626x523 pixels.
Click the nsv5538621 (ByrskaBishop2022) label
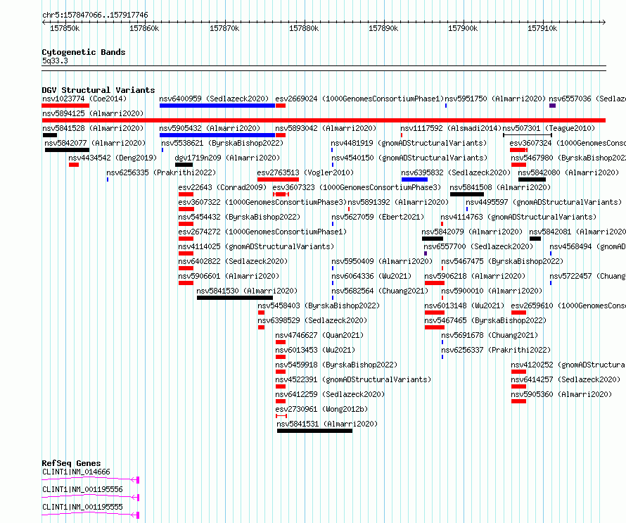pyautogui.click(x=222, y=143)
